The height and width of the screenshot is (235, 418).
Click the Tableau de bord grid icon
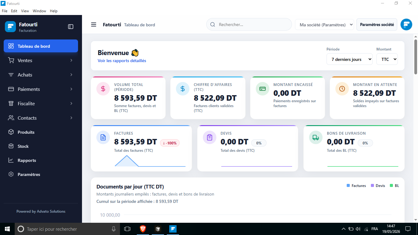(11, 46)
